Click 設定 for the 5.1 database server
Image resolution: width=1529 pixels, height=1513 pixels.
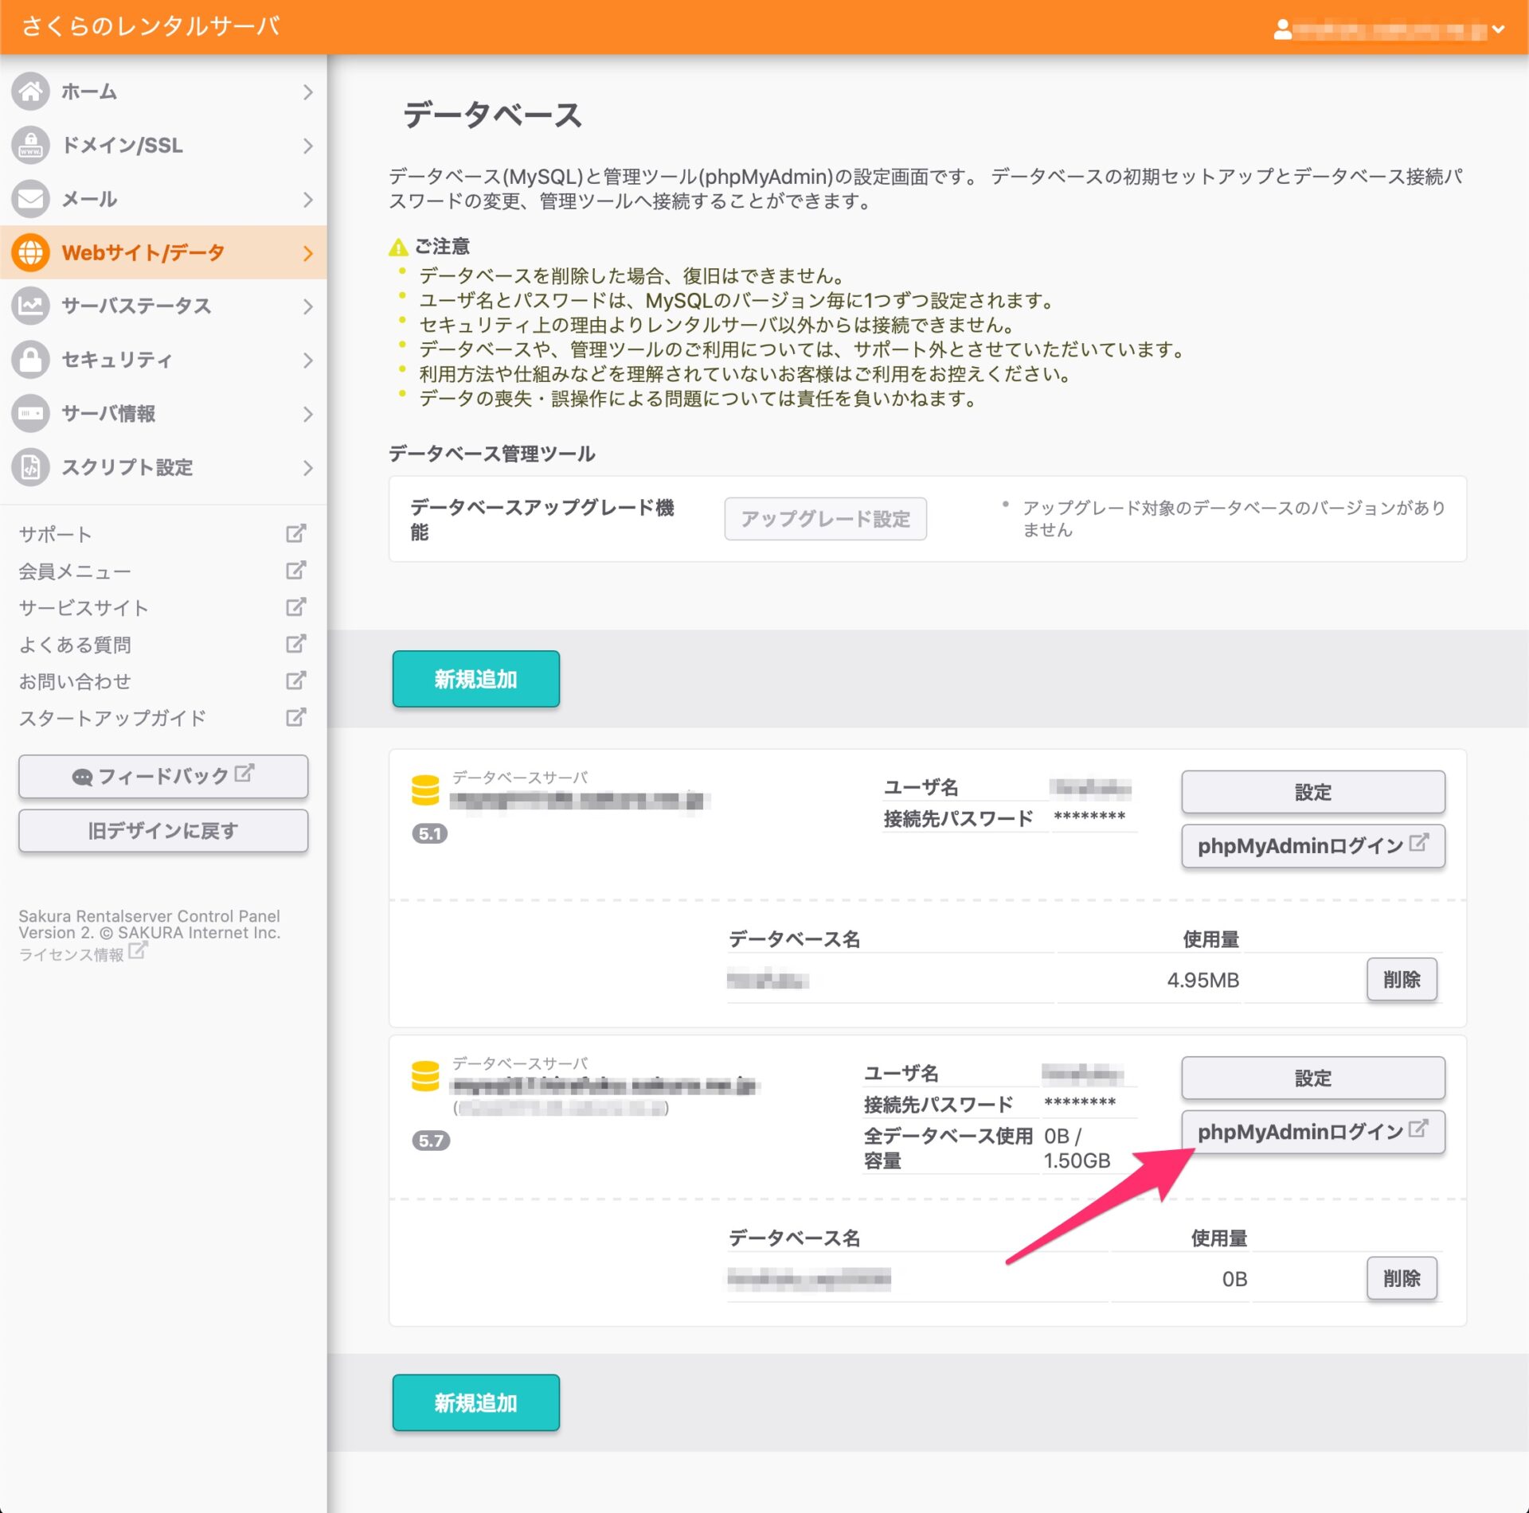pyautogui.click(x=1312, y=792)
